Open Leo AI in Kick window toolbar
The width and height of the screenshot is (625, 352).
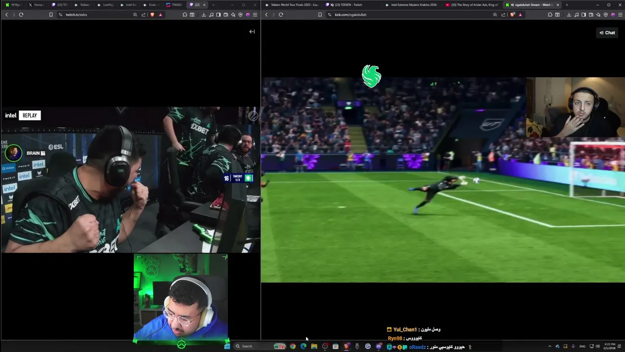click(598, 15)
